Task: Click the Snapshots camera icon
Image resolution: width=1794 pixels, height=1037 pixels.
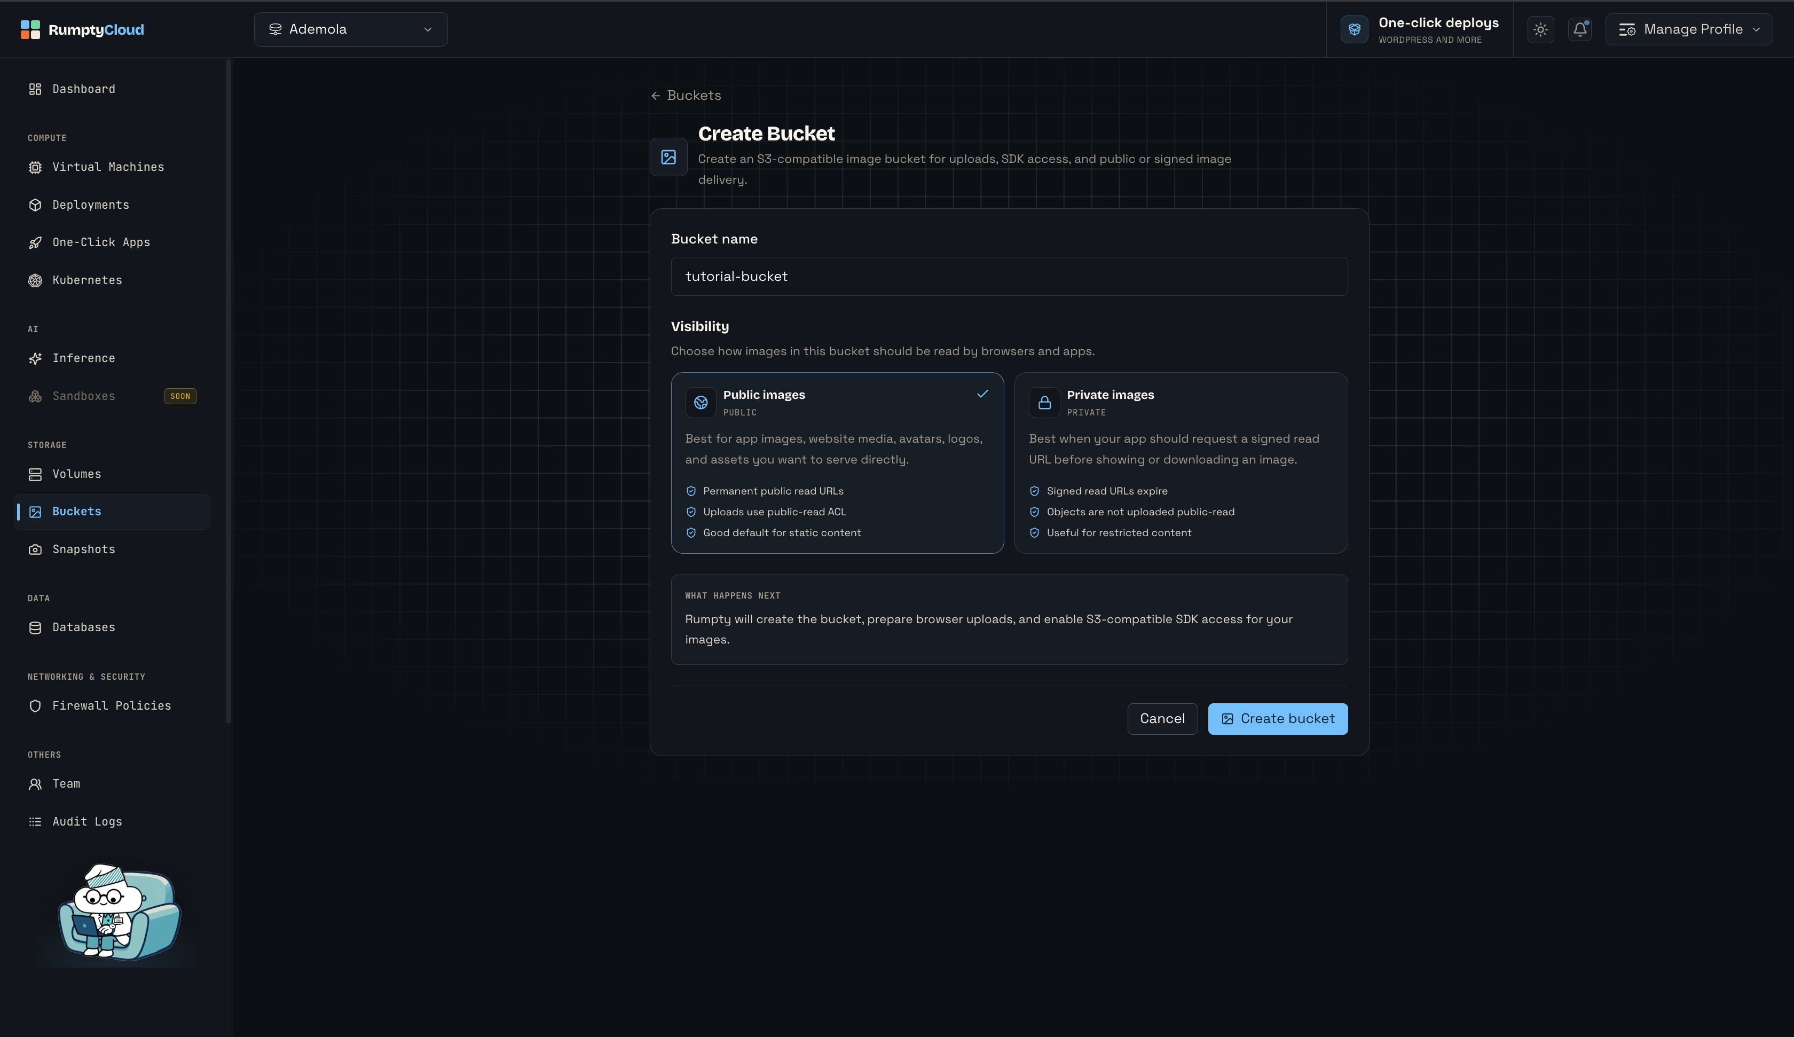Action: pos(35,550)
